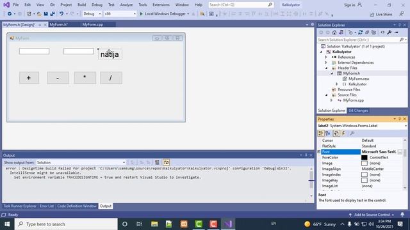
Task: Expand External Dependencies node
Action: (326, 63)
